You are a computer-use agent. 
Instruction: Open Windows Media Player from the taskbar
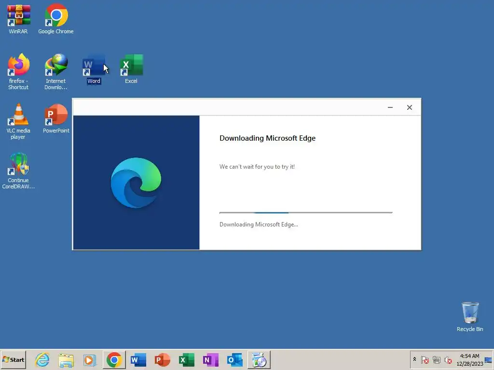point(90,360)
